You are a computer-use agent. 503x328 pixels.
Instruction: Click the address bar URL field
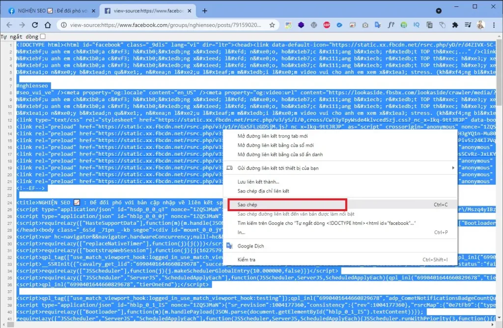click(x=166, y=25)
